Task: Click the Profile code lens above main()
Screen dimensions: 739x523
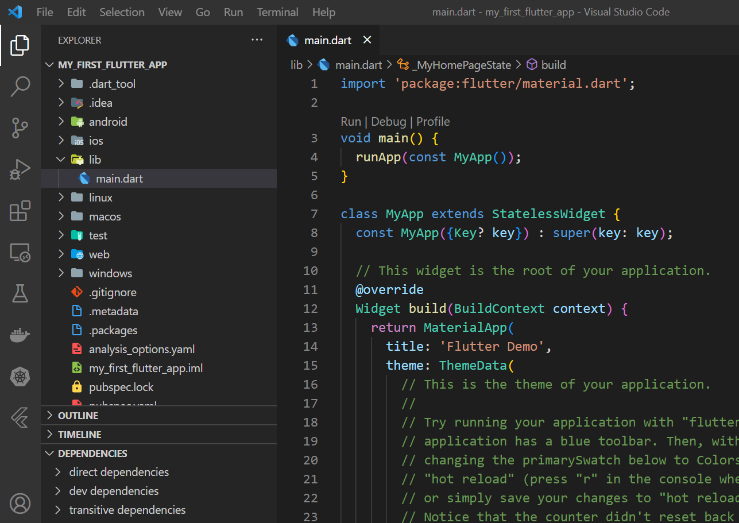Action: (433, 122)
